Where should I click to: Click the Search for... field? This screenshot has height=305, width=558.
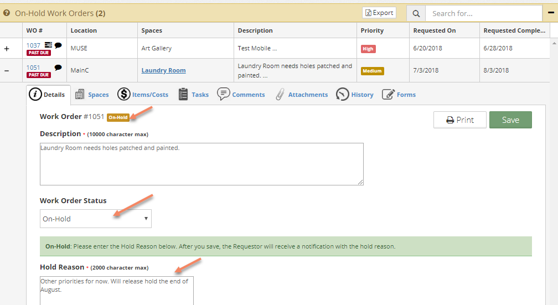484,13
